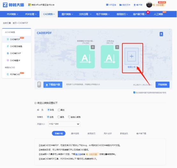Viewport: 177px width, 168px height.
Task: Delete the second uploaded dwg file
Action: tap(117, 47)
